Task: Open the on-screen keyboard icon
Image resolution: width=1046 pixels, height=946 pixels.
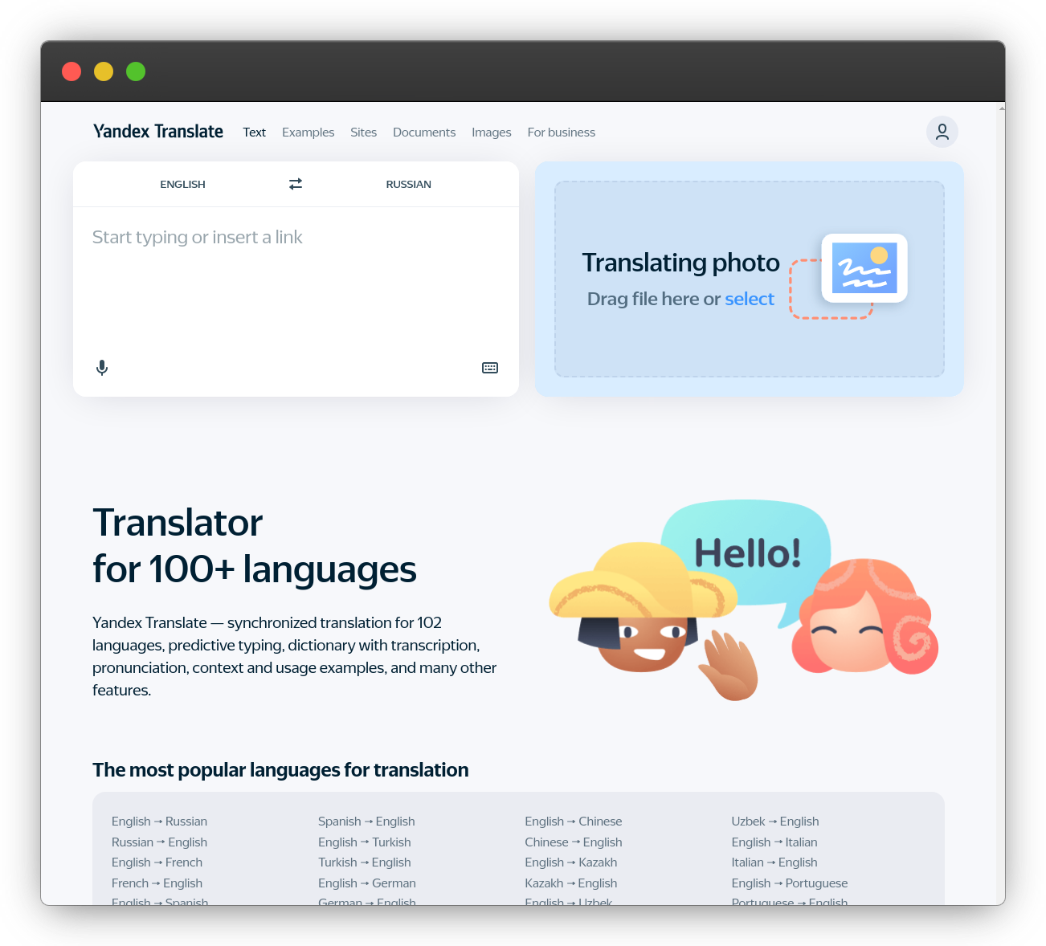Action: point(490,368)
